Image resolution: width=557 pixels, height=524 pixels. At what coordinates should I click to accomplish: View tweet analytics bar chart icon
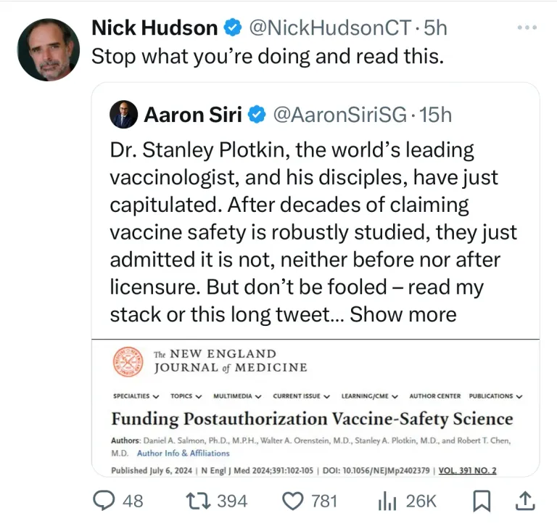coord(389,500)
